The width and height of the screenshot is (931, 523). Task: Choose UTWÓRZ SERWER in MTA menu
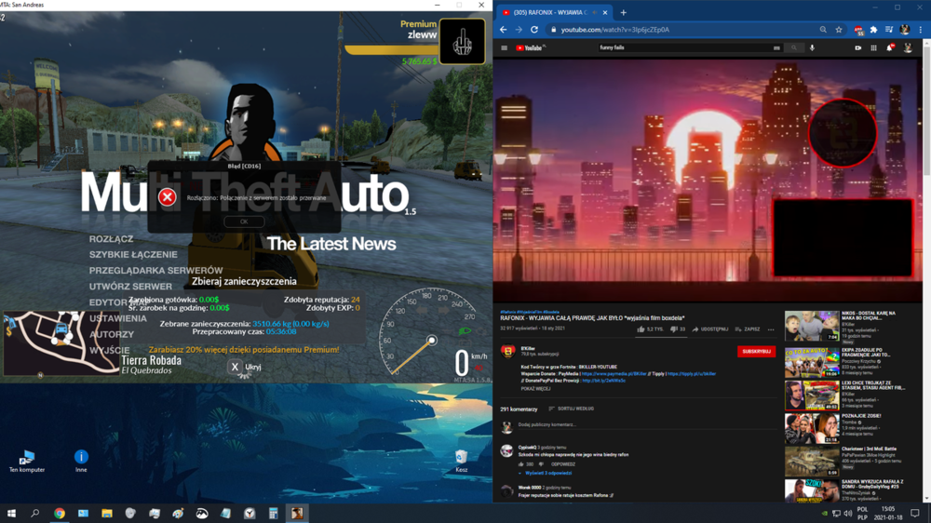130,287
